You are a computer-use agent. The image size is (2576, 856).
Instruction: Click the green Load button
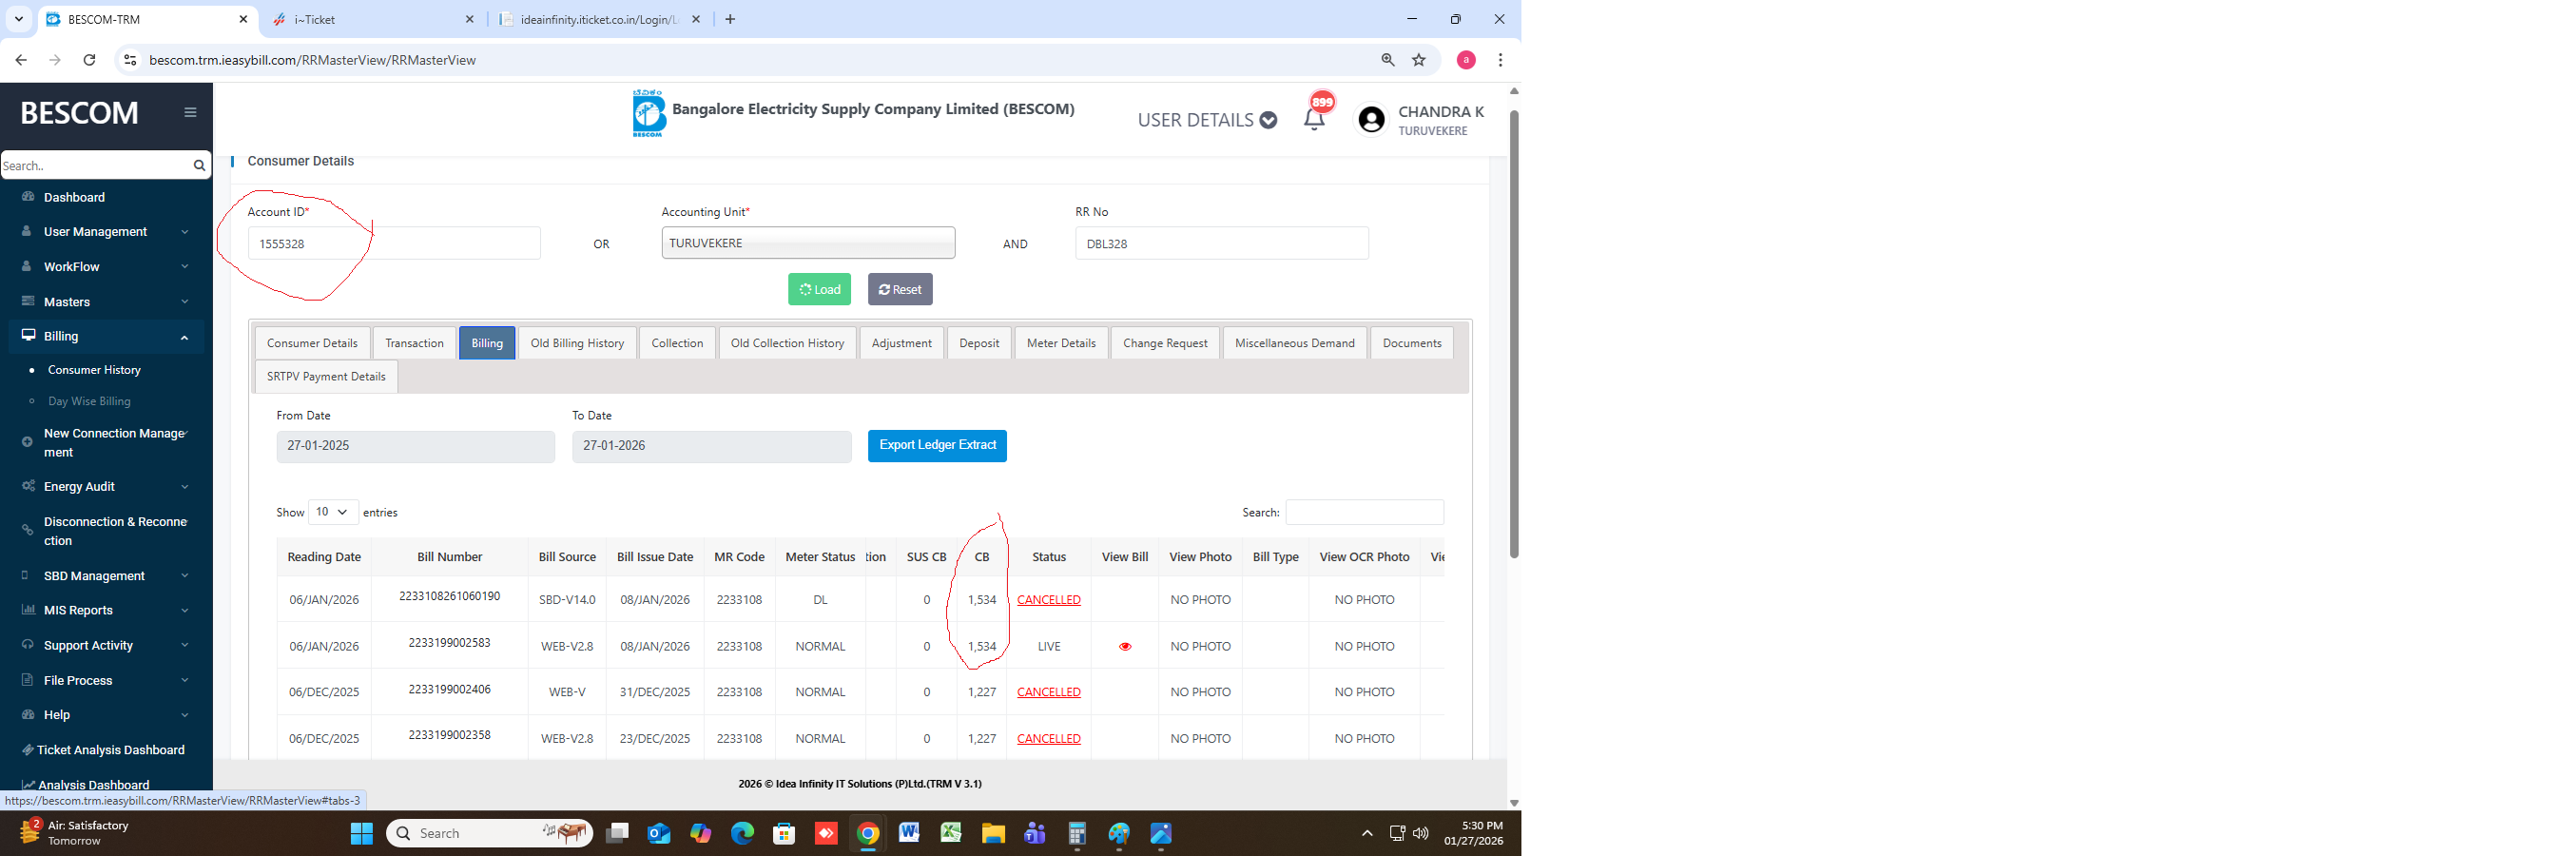point(819,289)
